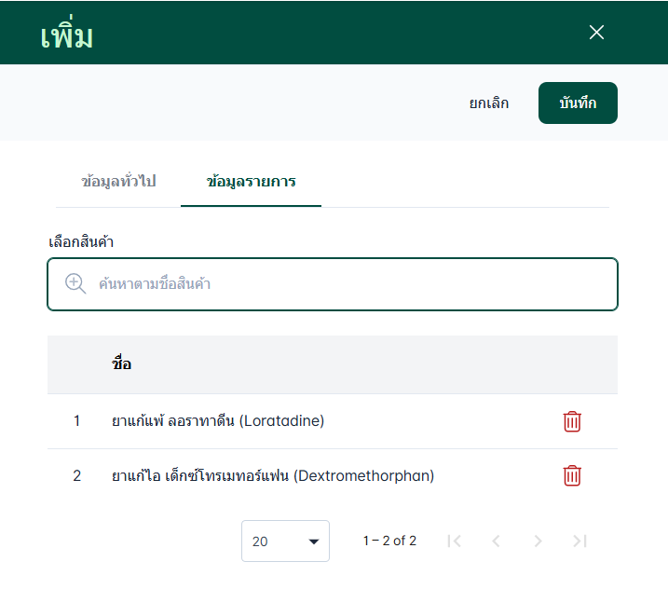
Task: Go to the previous page arrow
Action: point(496,541)
